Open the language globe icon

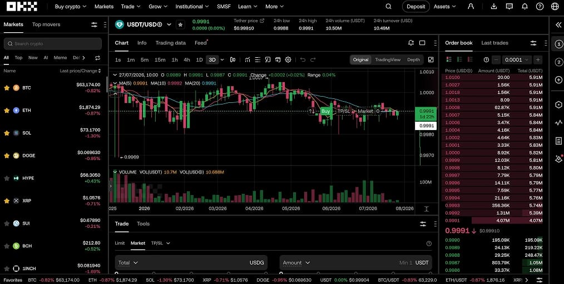pos(555,7)
